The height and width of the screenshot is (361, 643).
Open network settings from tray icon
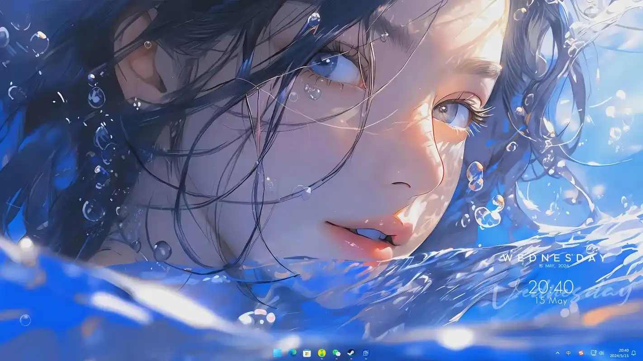(x=594, y=353)
